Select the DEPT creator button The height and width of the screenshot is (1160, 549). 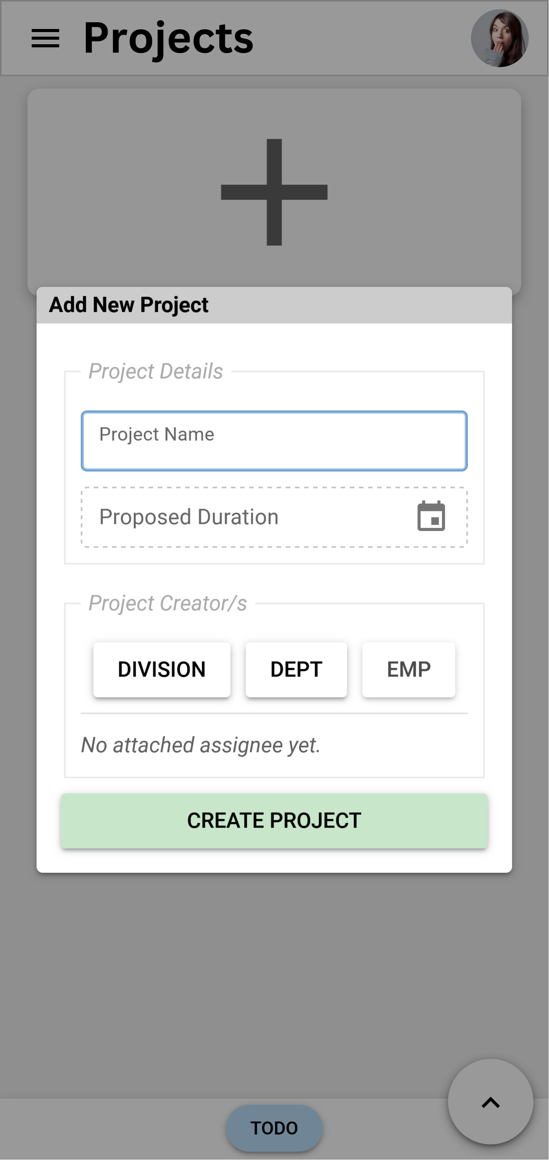[x=296, y=670]
